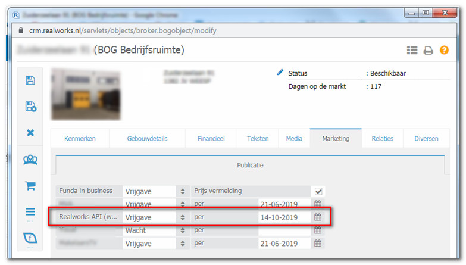
Task: Click the empty date field in Wacht row
Action: click(x=284, y=230)
